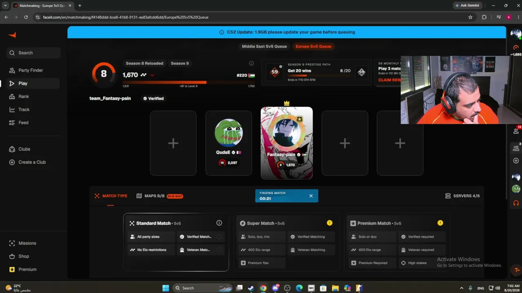Select the Match Type tab
The image size is (522, 293).
111,196
